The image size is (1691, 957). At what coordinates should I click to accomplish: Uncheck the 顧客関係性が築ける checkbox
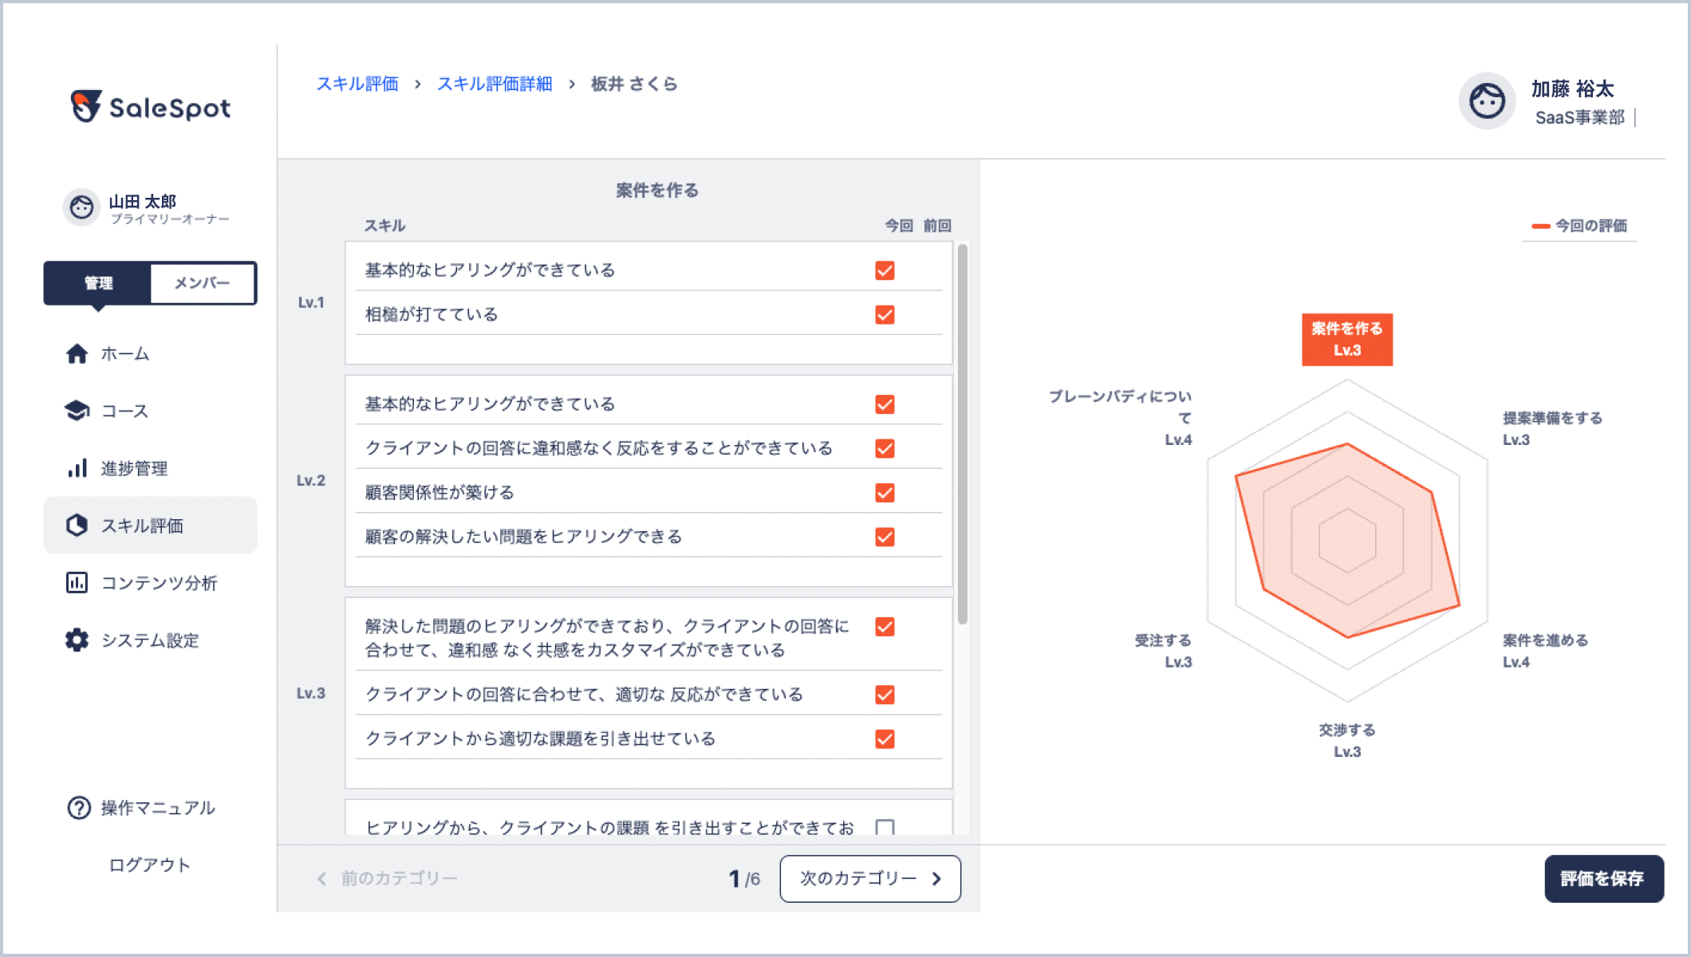pos(885,493)
